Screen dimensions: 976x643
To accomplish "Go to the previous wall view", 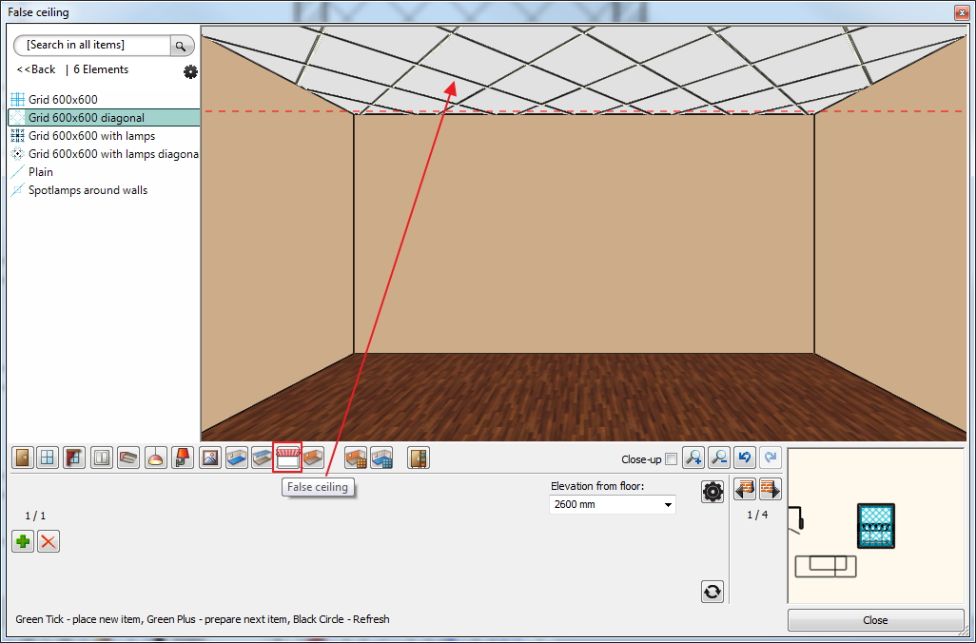I will 745,489.
